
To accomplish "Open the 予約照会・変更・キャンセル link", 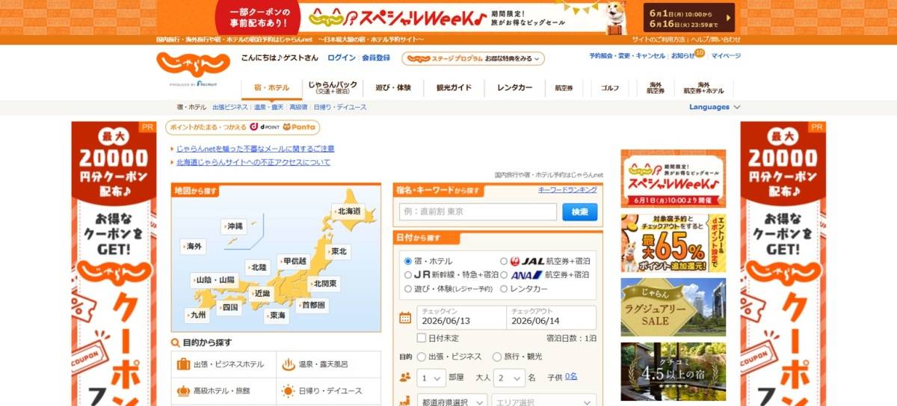I will (627, 56).
